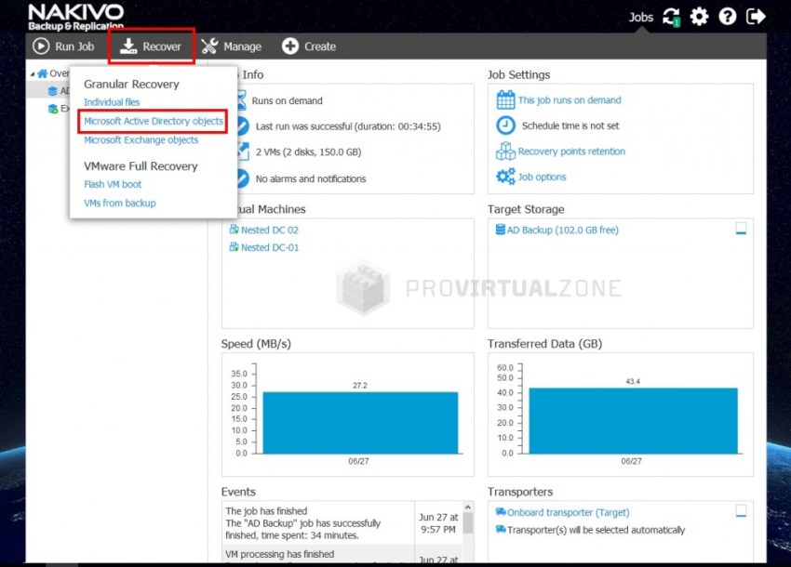Viewport: 791px width, 567px height.
Task: Click the Events scrollbar thumb
Action: pyautogui.click(x=468, y=522)
